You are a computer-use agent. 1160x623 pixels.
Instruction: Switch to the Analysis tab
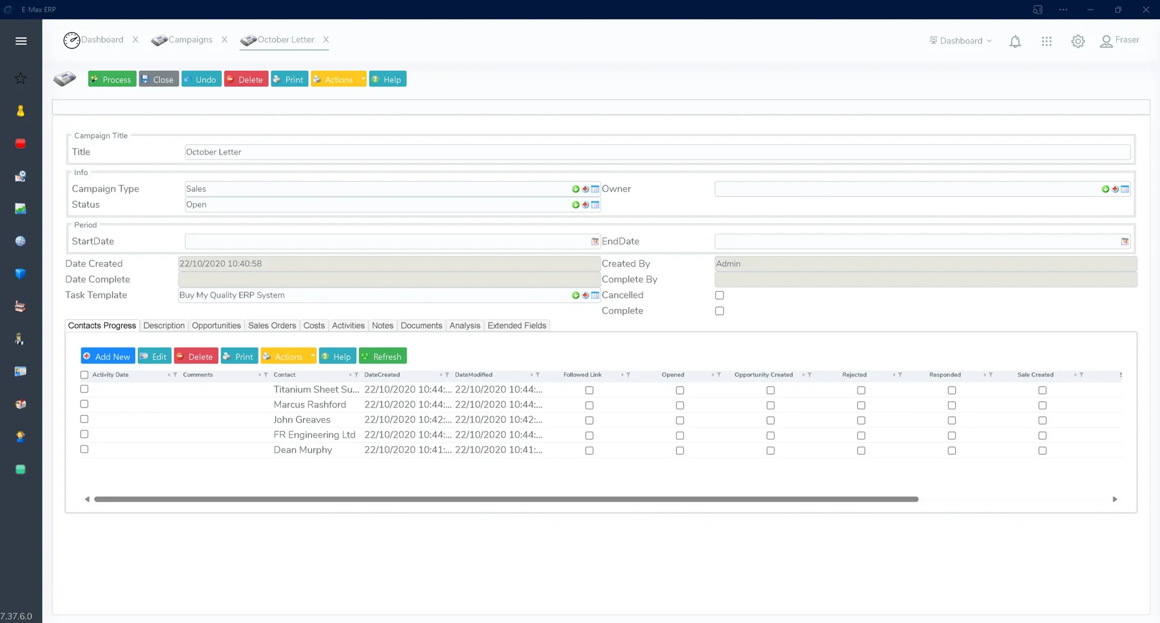click(x=465, y=326)
